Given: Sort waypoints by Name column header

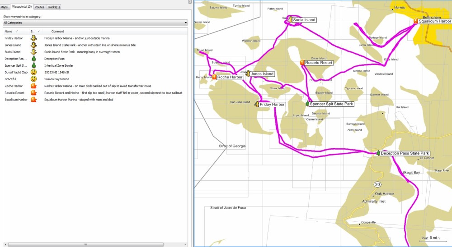Looking at the screenshot, I should [9, 31].
